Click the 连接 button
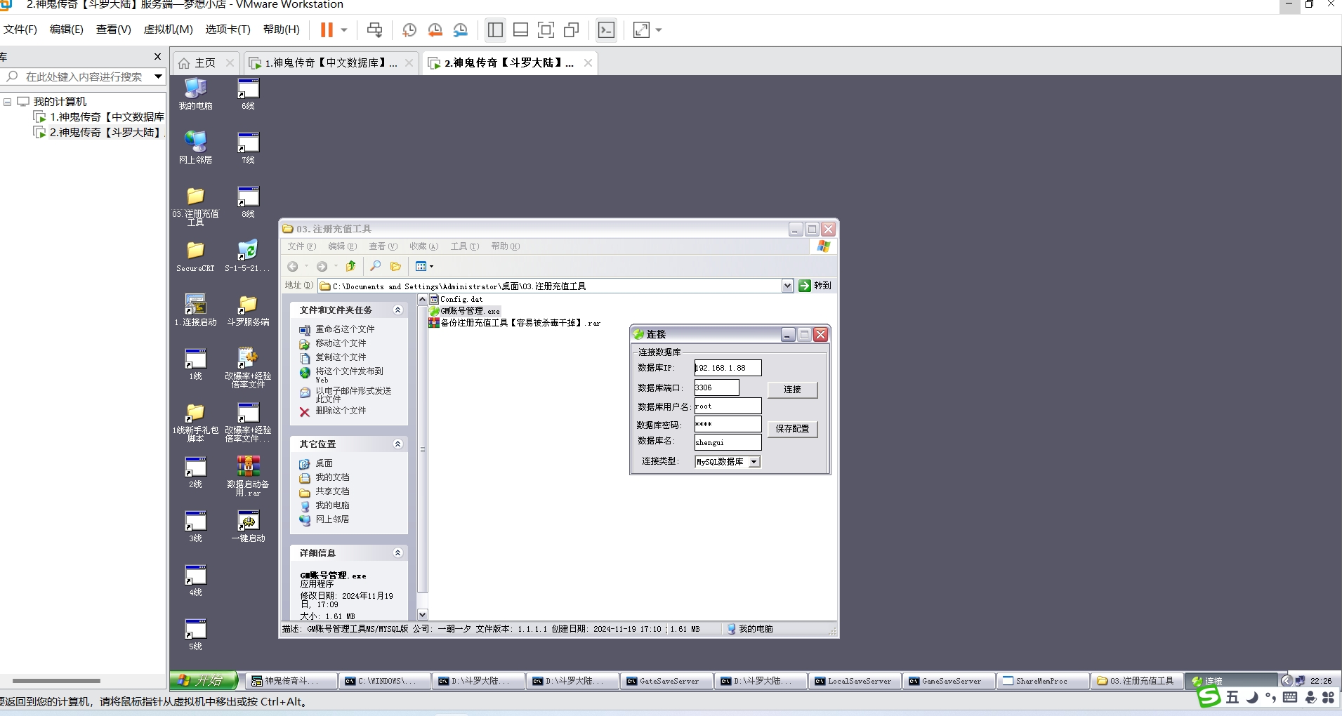This screenshot has height=716, width=1342. [792, 390]
